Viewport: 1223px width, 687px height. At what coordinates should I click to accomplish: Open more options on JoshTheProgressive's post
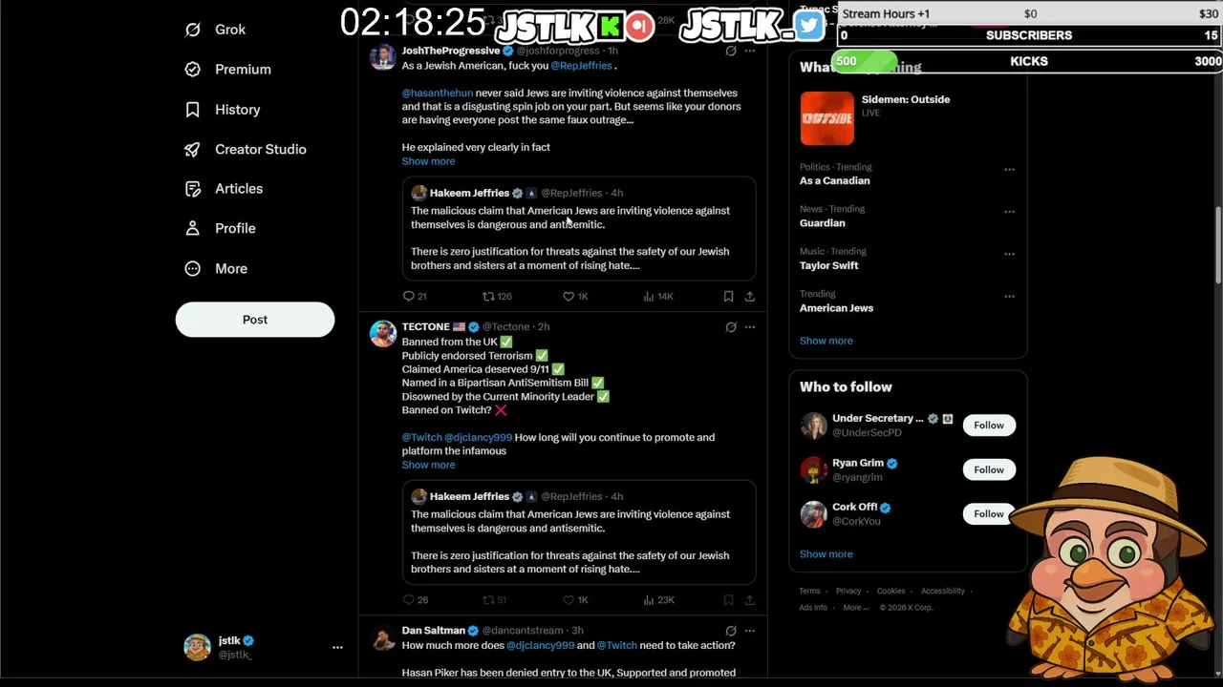click(x=750, y=51)
